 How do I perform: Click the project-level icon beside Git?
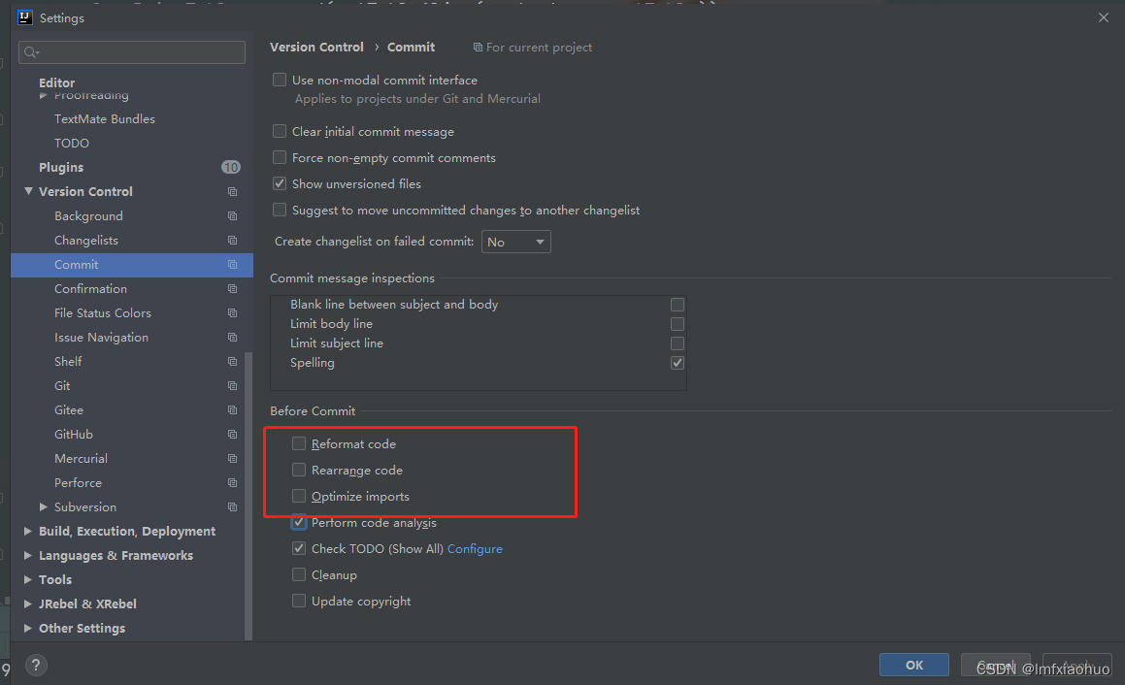(x=232, y=386)
